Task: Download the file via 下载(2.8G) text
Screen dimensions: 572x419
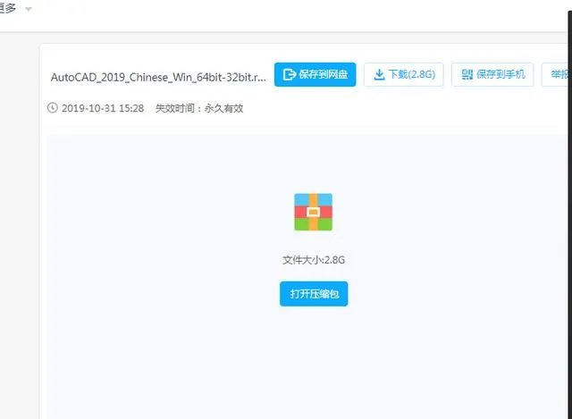Action: (411, 74)
